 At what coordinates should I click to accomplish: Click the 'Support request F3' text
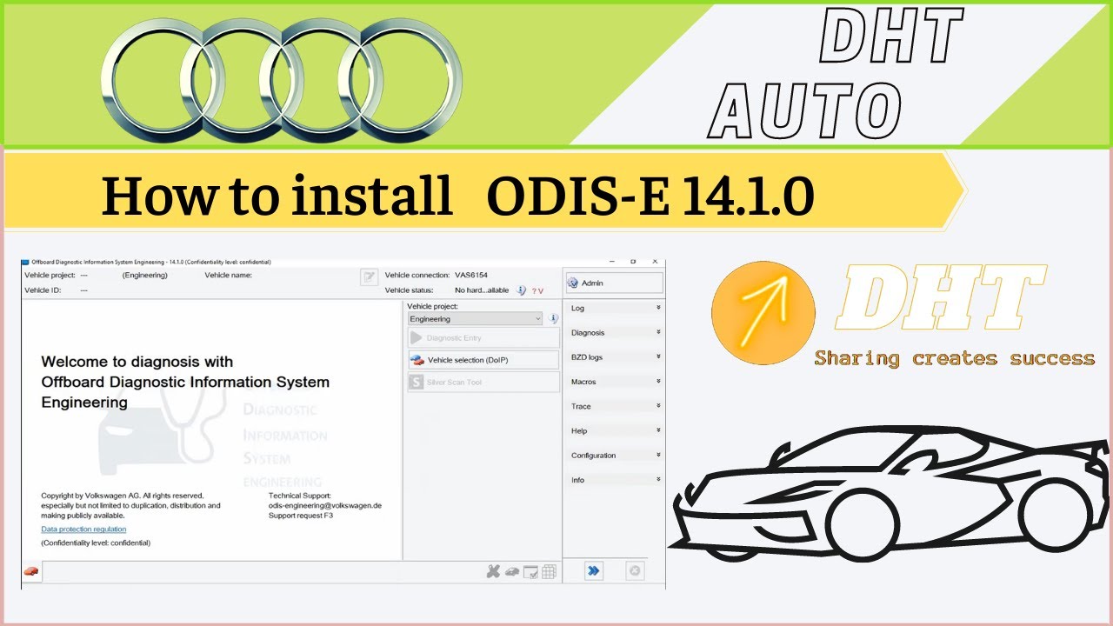click(x=301, y=516)
